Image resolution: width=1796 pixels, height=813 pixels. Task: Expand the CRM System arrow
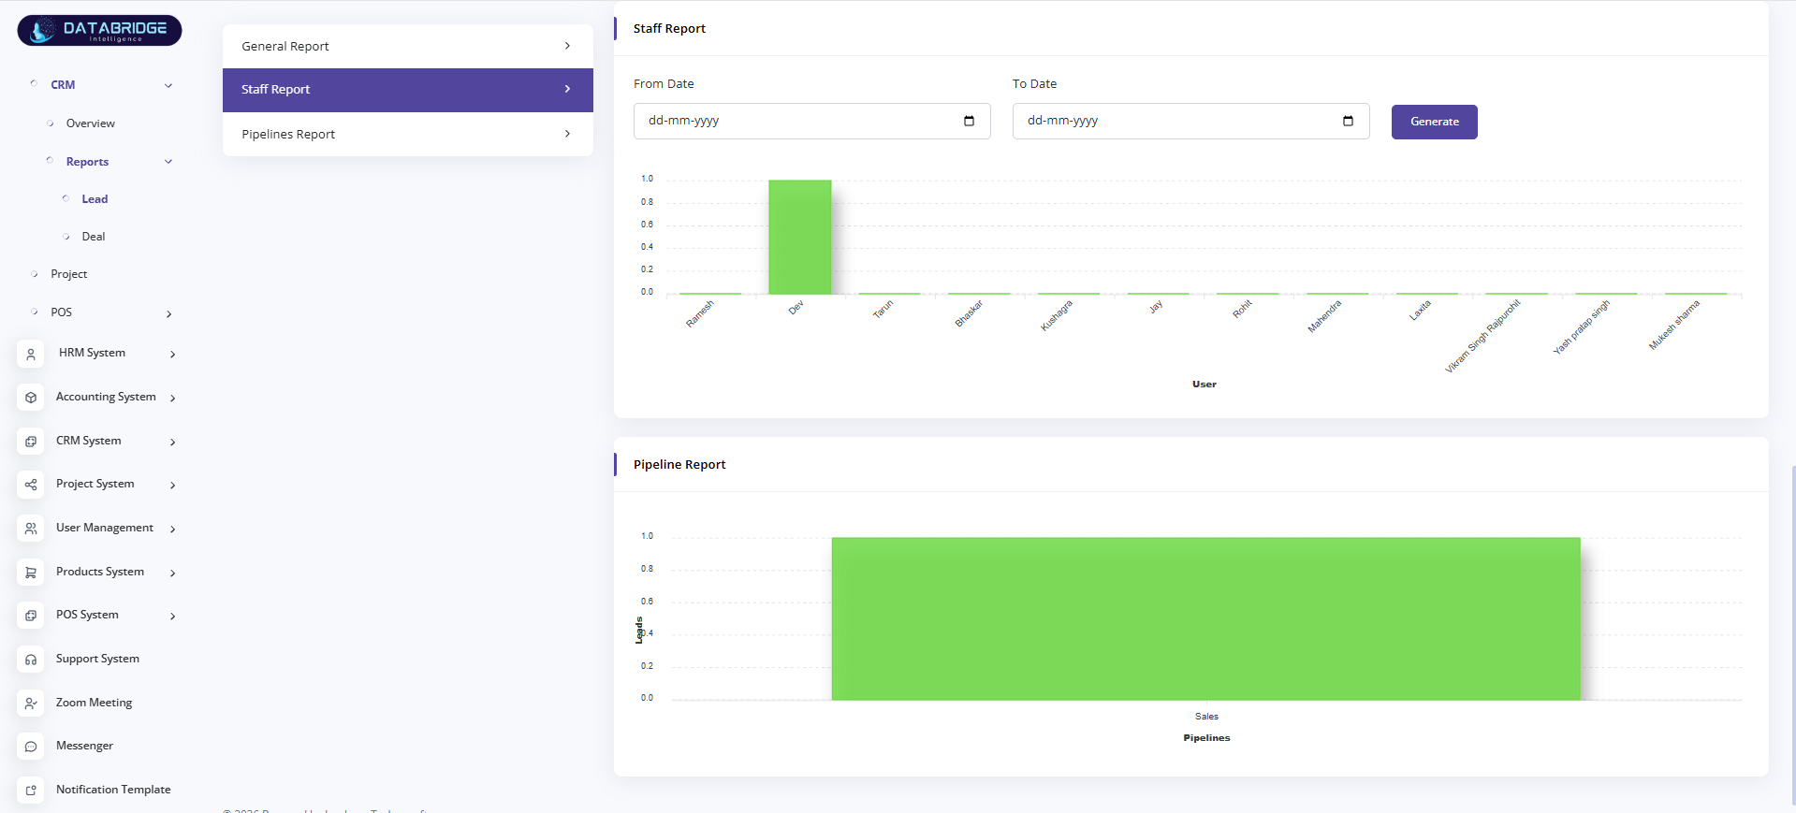pyautogui.click(x=173, y=442)
